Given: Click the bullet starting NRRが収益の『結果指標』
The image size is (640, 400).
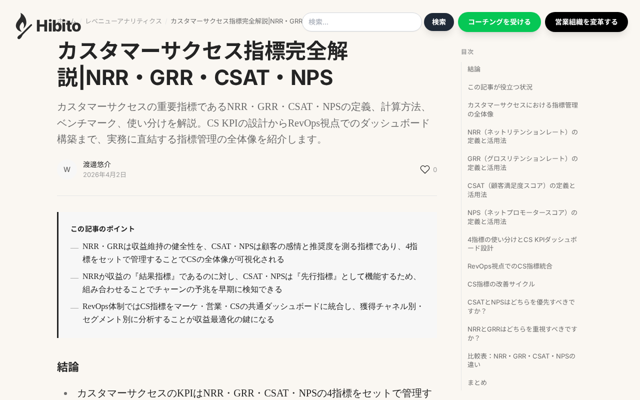Looking at the screenshot, I should point(252,283).
